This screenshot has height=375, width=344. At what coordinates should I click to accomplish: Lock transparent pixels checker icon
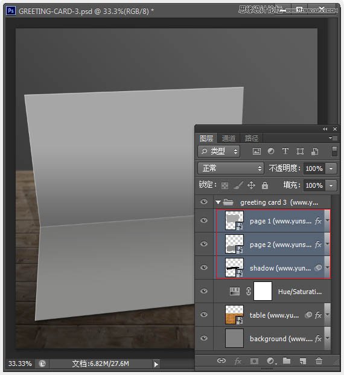[x=225, y=185]
